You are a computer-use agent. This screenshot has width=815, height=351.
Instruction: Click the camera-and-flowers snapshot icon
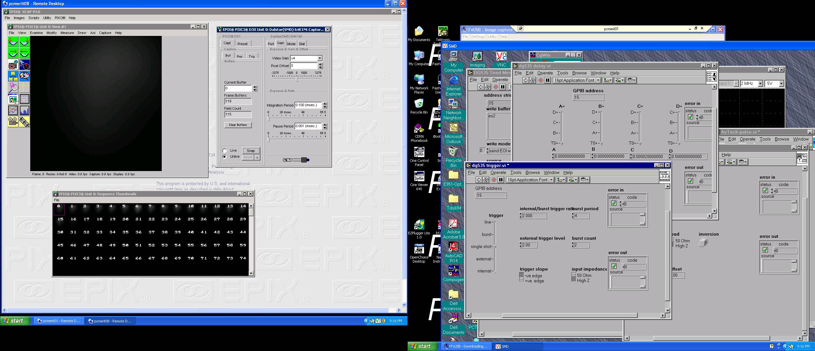25,65
